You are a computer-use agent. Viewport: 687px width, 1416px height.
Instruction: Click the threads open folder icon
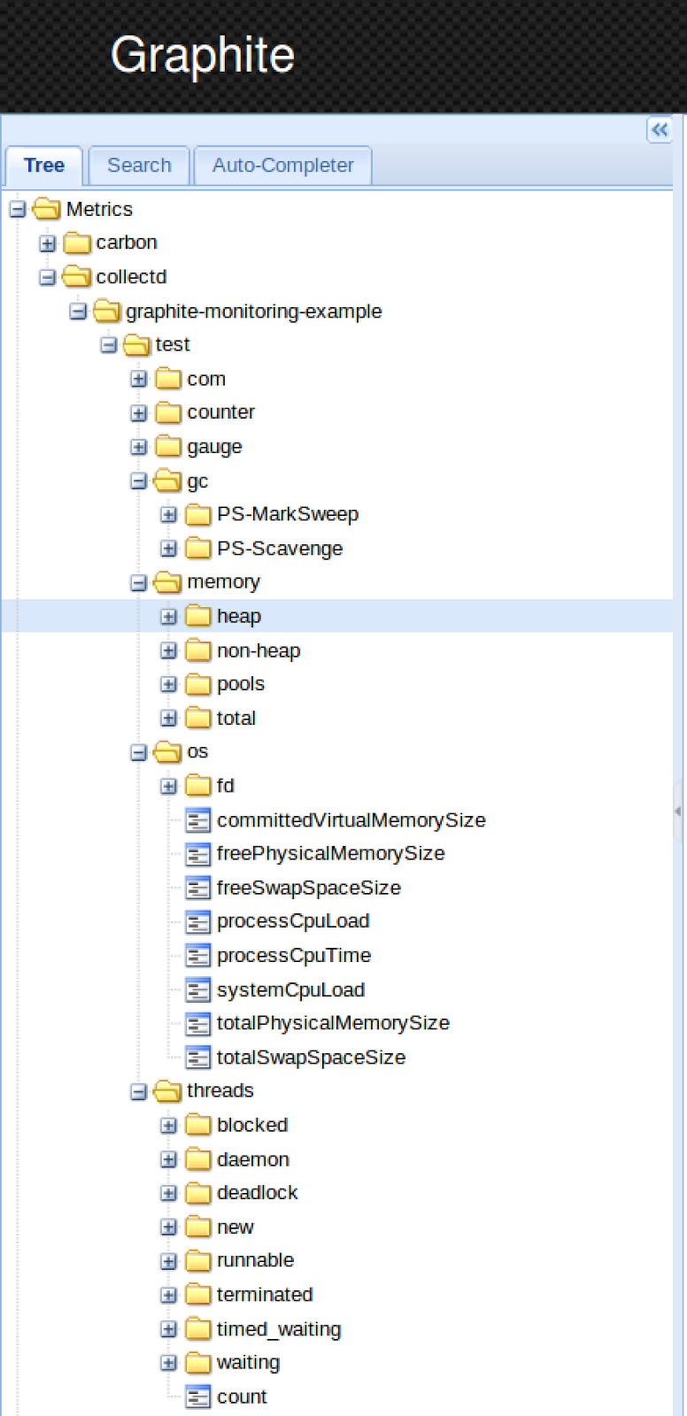167,1091
